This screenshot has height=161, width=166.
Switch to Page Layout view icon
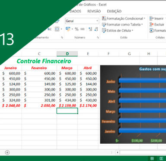(161, 158)
